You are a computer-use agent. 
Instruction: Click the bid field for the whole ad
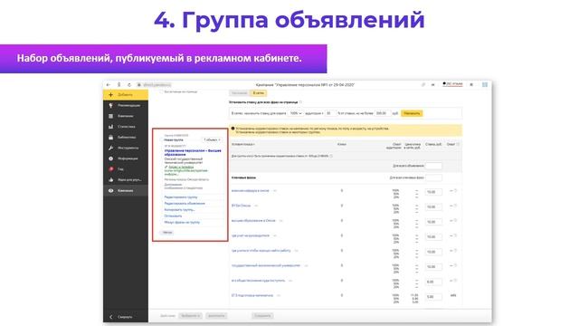[433, 166]
